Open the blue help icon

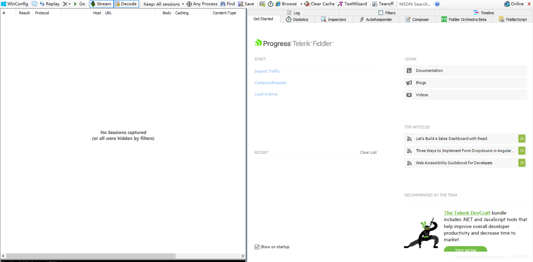point(437,4)
